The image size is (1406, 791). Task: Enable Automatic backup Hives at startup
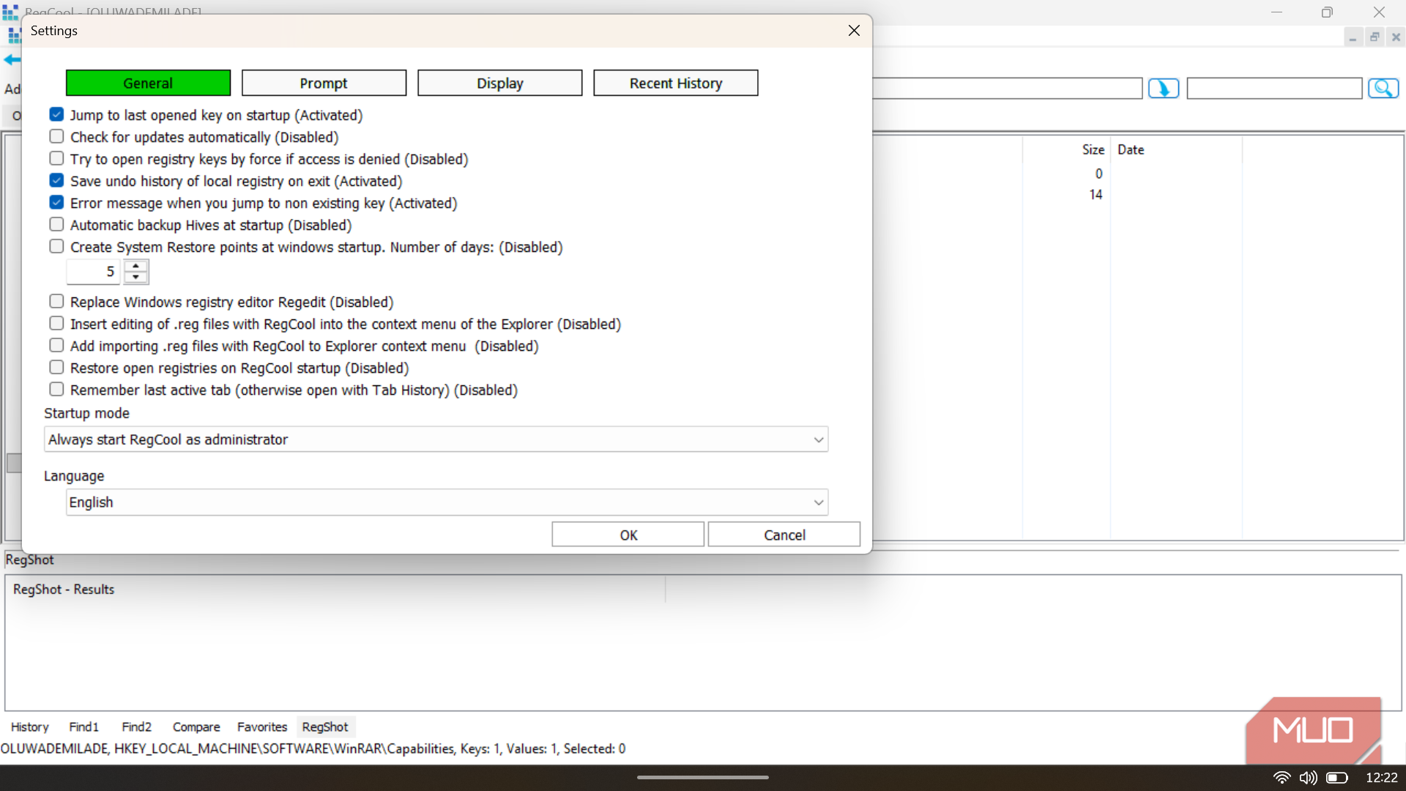tap(56, 224)
